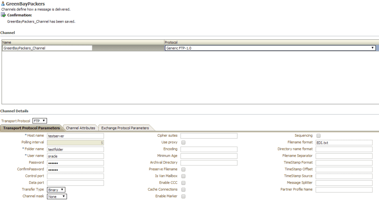Click the Encoding input field

pos(209,149)
